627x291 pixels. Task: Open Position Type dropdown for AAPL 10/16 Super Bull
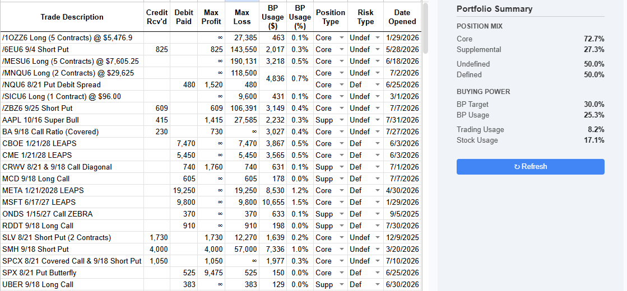(x=341, y=120)
